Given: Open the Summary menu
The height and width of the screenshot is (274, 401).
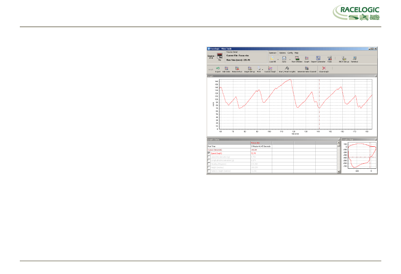Looking at the screenshot, I should pos(273,53).
